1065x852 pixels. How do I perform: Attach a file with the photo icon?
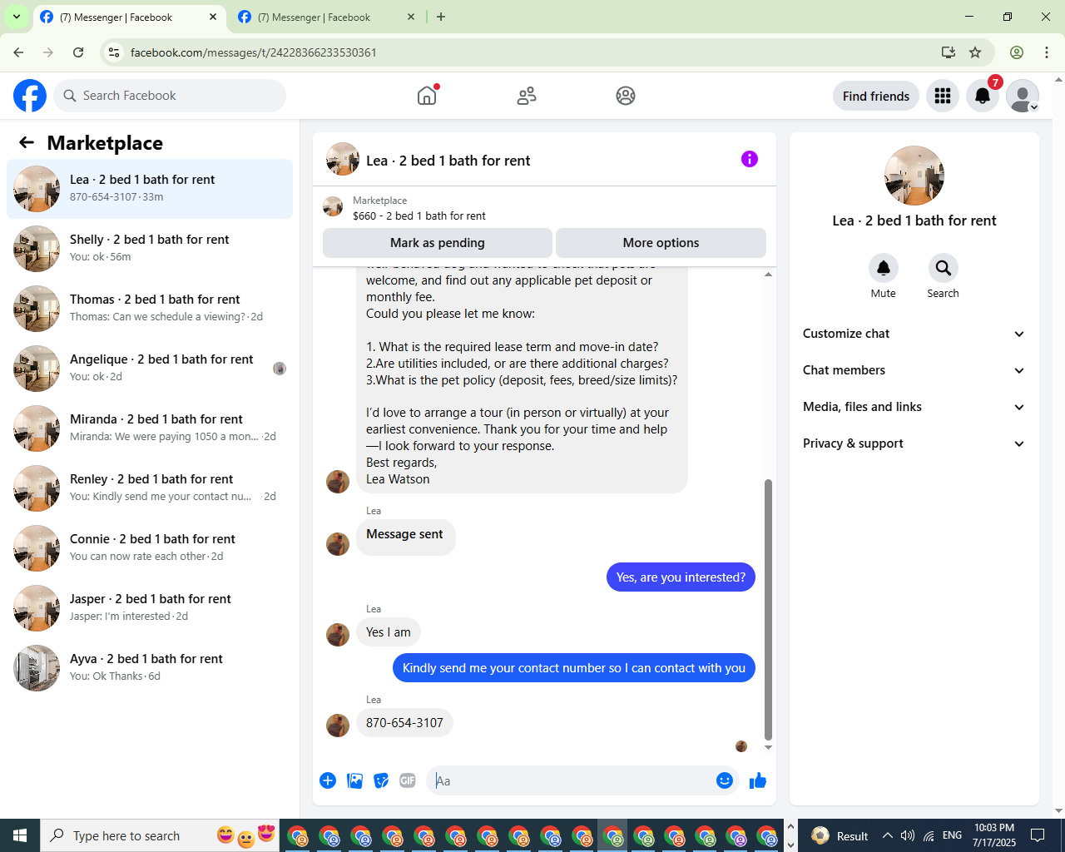354,780
